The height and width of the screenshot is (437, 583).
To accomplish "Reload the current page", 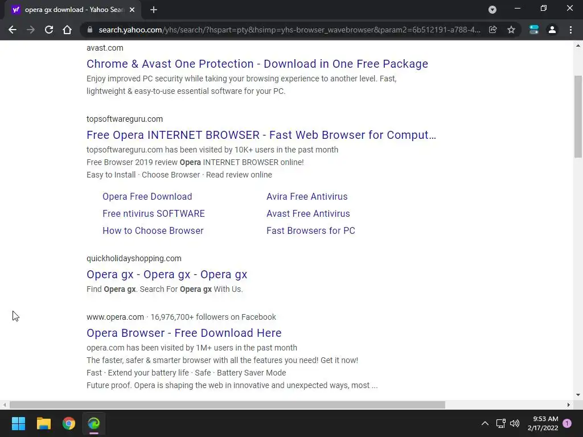I will coord(49,30).
